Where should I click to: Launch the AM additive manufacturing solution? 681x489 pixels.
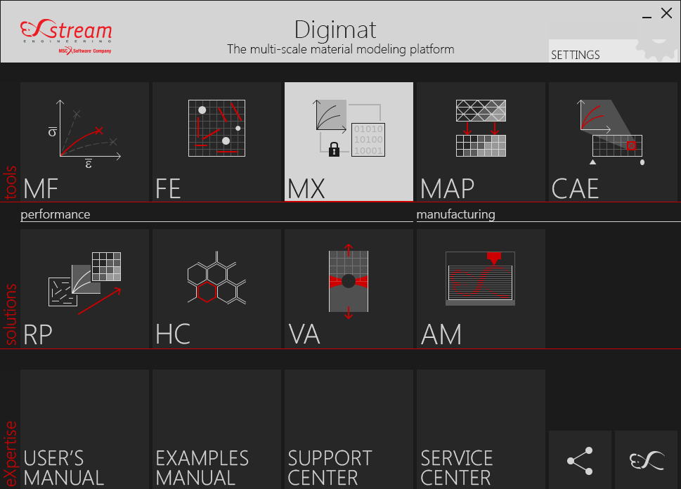[x=481, y=288]
